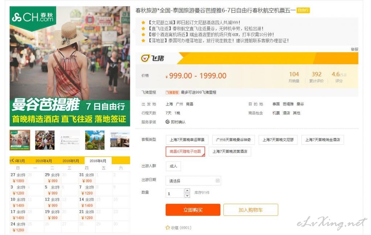The width and height of the screenshot is (371, 235).
Task: Click the yellow 自由行 tag beside title
Action: tap(303, 10)
